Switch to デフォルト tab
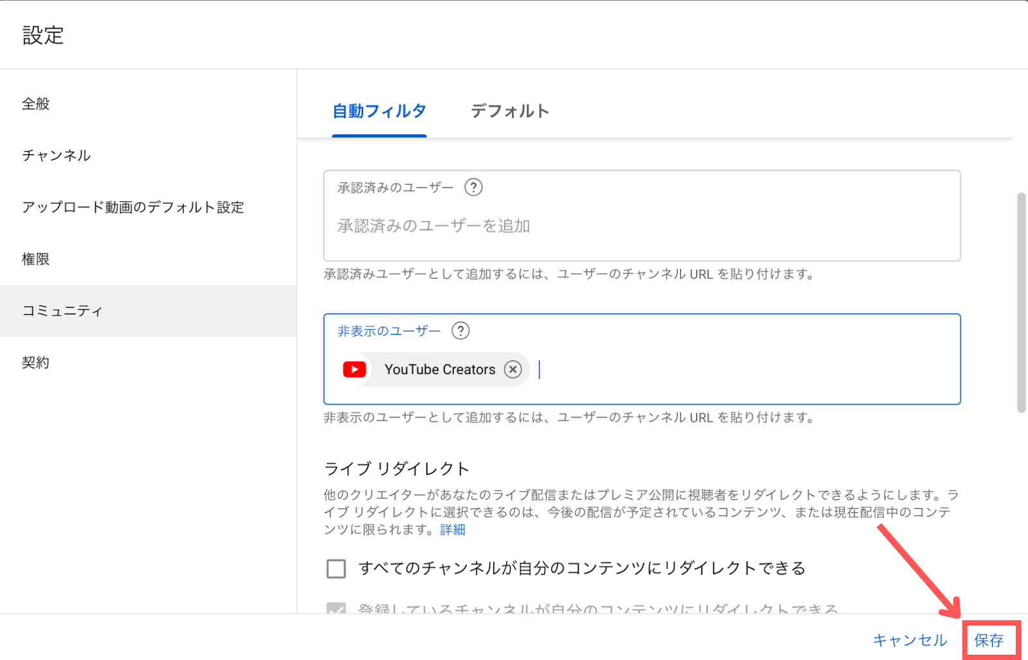Viewport: 1028px width, 660px height. coord(510,111)
